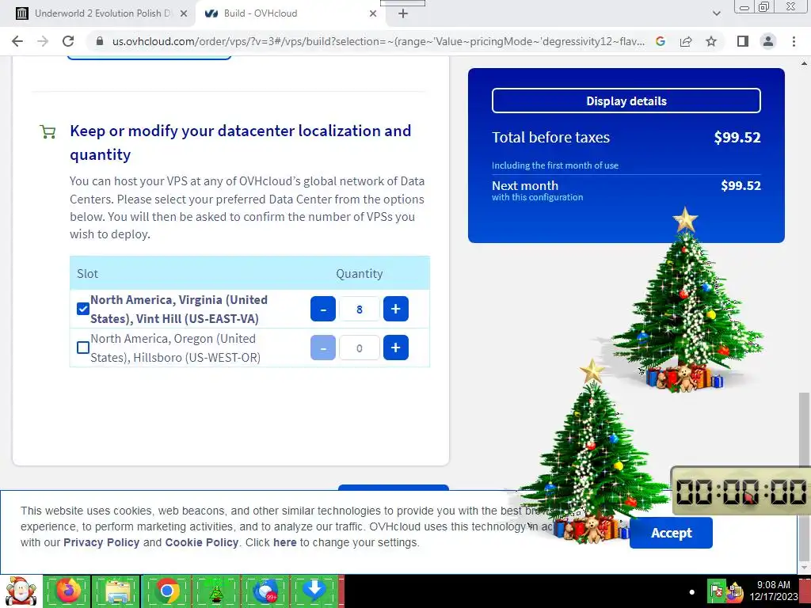Open Thunderbird mail icon in taskbar

click(x=265, y=591)
